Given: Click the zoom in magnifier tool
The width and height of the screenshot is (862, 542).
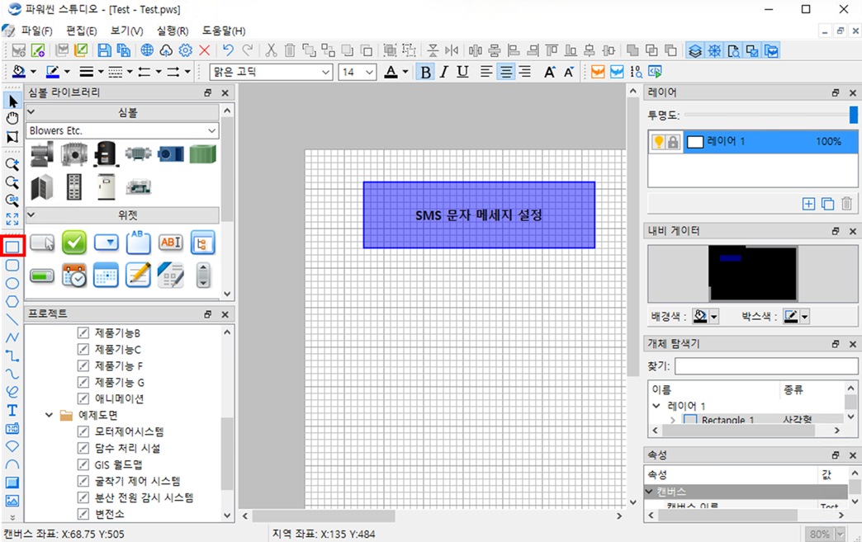Looking at the screenshot, I should pyautogui.click(x=12, y=164).
